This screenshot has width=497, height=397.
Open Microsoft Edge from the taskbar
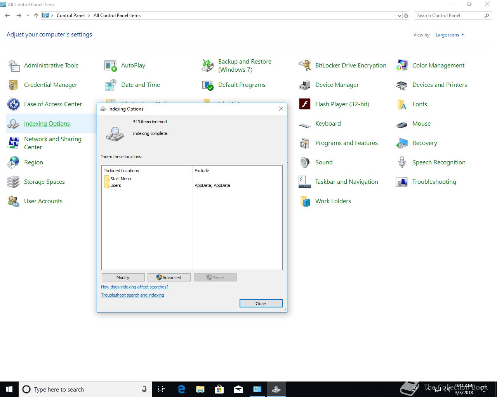pos(181,389)
